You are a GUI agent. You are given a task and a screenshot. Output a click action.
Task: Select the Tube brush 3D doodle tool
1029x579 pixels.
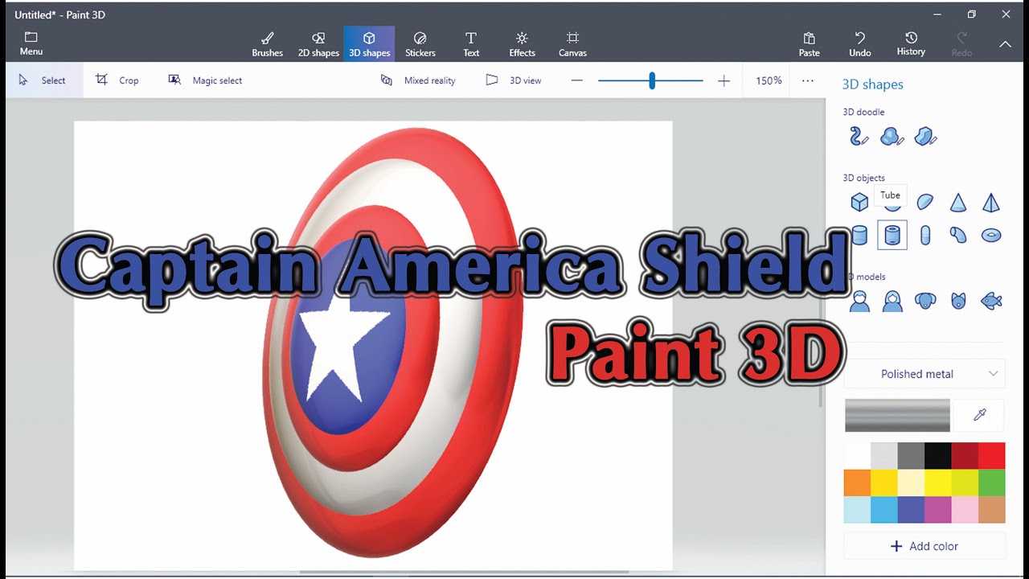pyautogui.click(x=859, y=137)
